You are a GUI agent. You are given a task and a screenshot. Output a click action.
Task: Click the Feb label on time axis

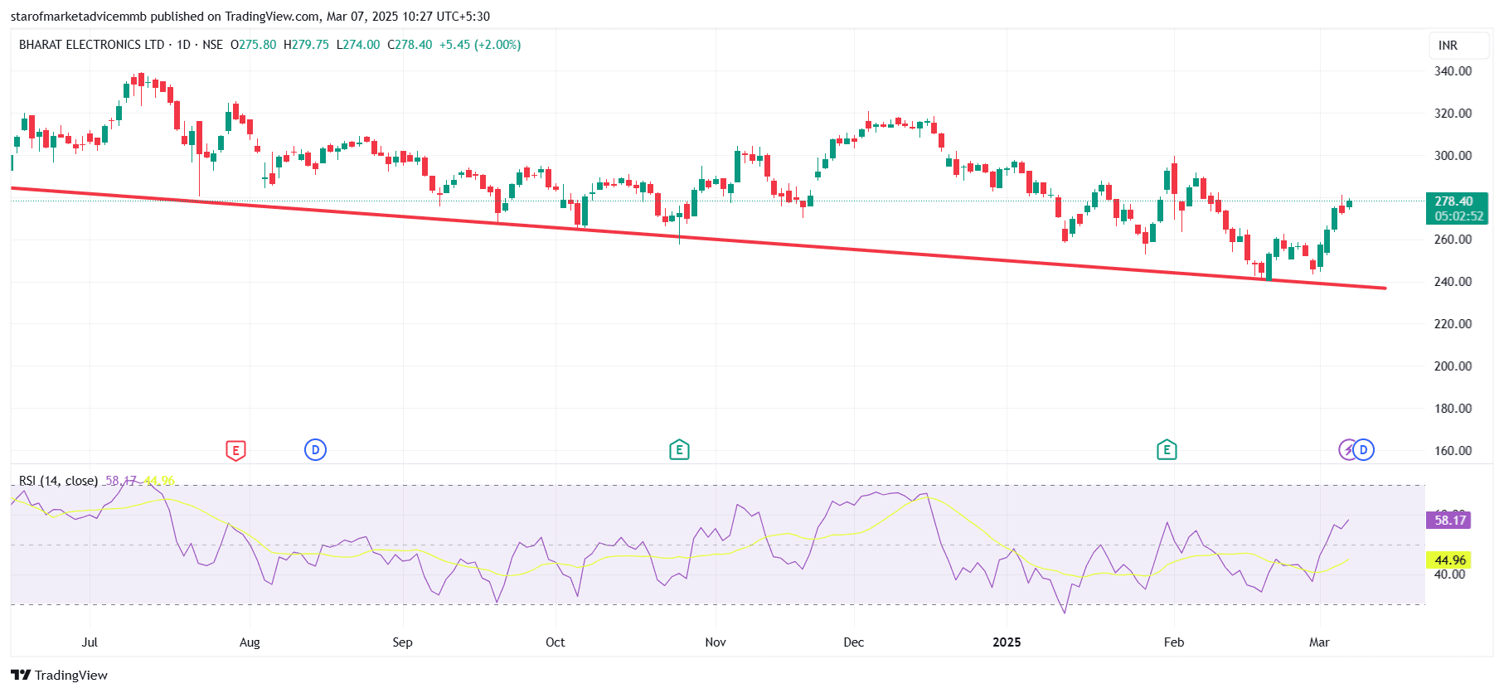[1174, 642]
